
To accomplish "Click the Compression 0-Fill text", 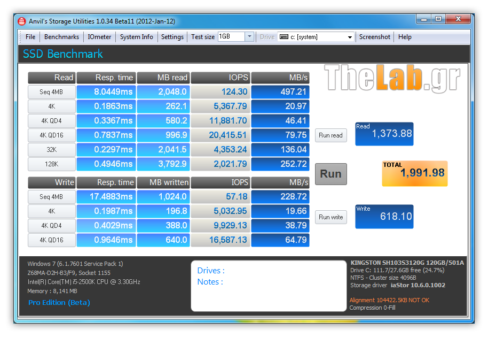I will pyautogui.click(x=372, y=308).
